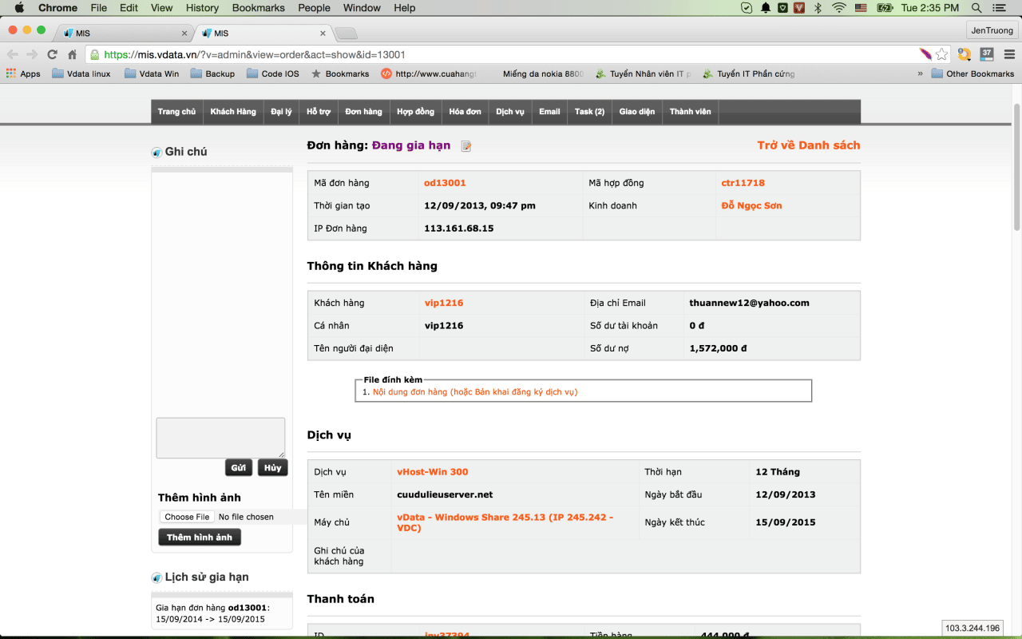The image size is (1022, 639).
Task: Open the Vdata linux bookmark folder
Action: coord(81,73)
